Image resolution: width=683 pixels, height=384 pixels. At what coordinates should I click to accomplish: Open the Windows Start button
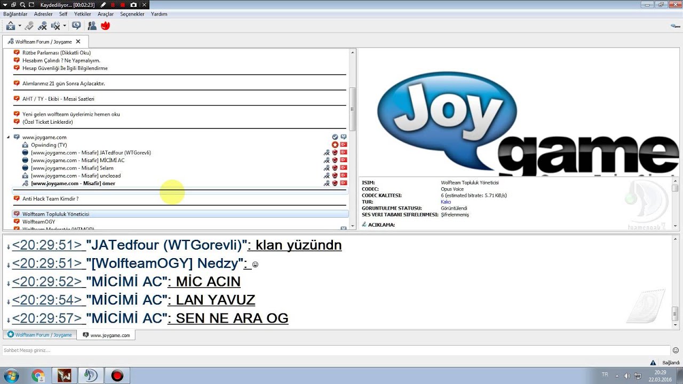(11, 375)
